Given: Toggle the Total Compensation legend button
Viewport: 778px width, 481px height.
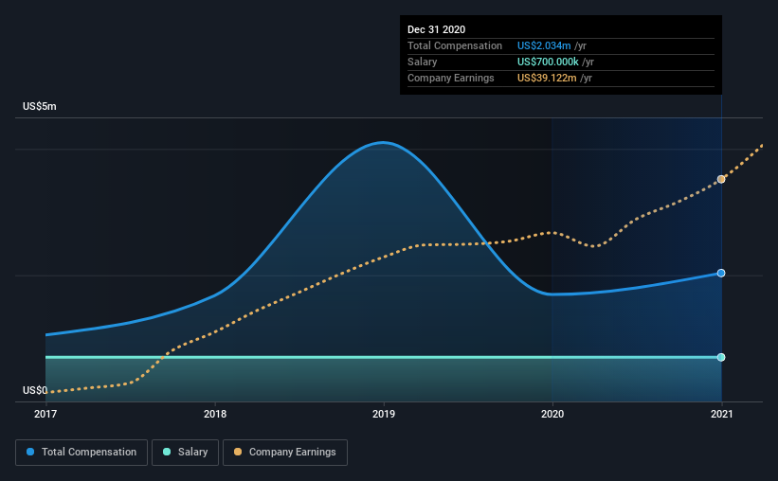Looking at the screenshot, I should 81,453.
